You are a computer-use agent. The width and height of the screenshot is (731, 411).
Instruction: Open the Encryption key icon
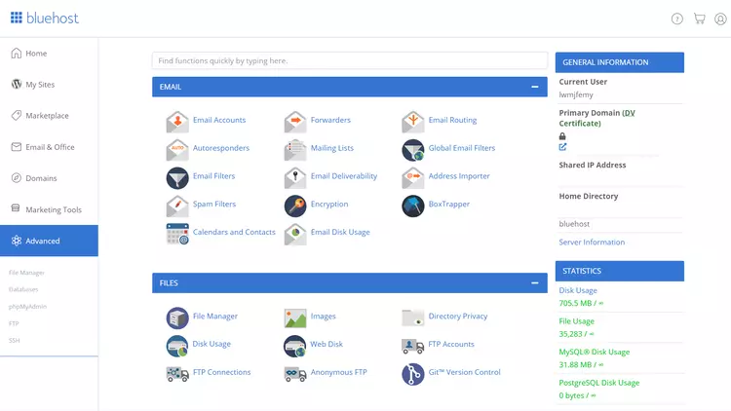(295, 205)
